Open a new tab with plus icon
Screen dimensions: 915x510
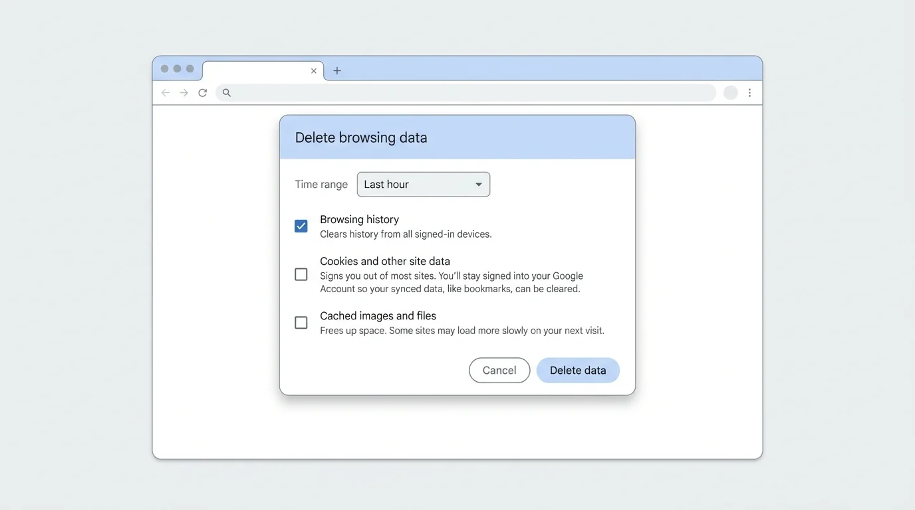click(337, 70)
